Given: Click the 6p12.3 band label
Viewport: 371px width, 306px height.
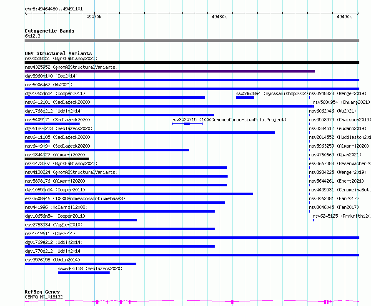Looking at the screenshot, I should (x=33, y=36).
